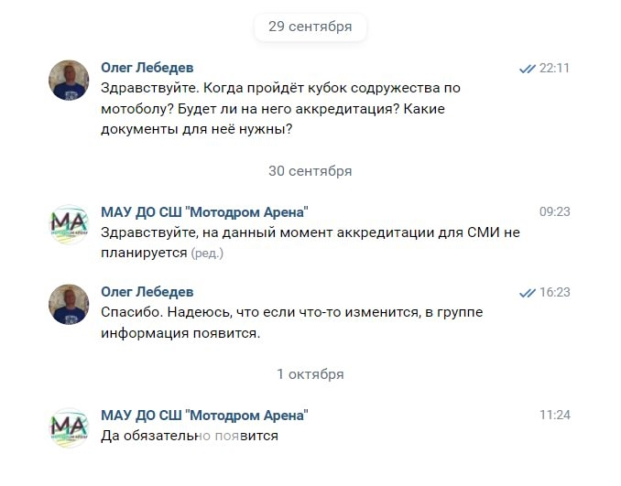Open Олег Лебедев's profile from the 22:11 message name
This screenshot has width=621, height=486.
(x=147, y=68)
